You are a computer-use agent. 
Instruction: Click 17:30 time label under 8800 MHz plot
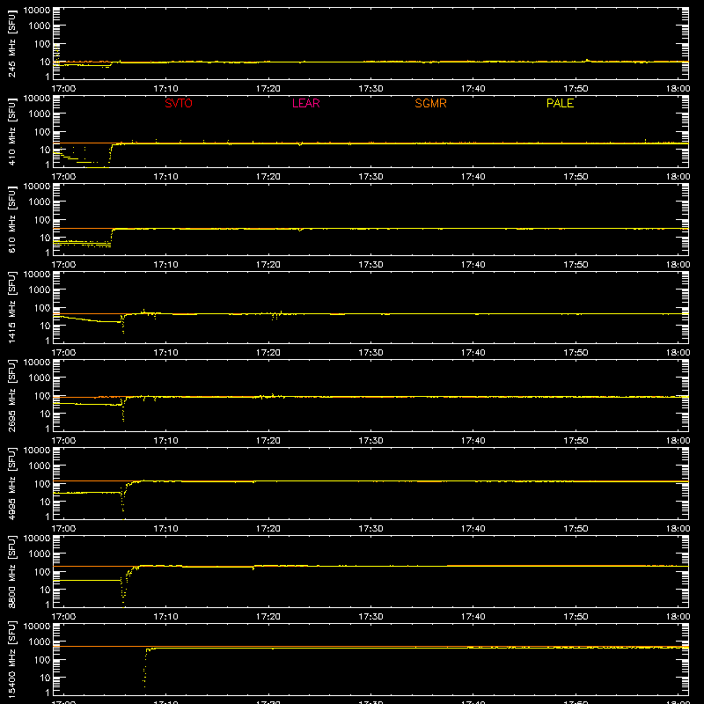coord(370,617)
